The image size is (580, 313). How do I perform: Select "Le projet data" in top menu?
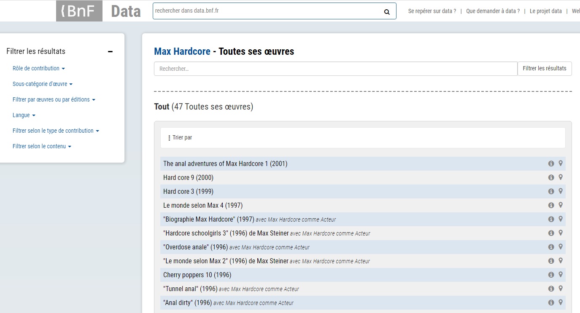545,11
